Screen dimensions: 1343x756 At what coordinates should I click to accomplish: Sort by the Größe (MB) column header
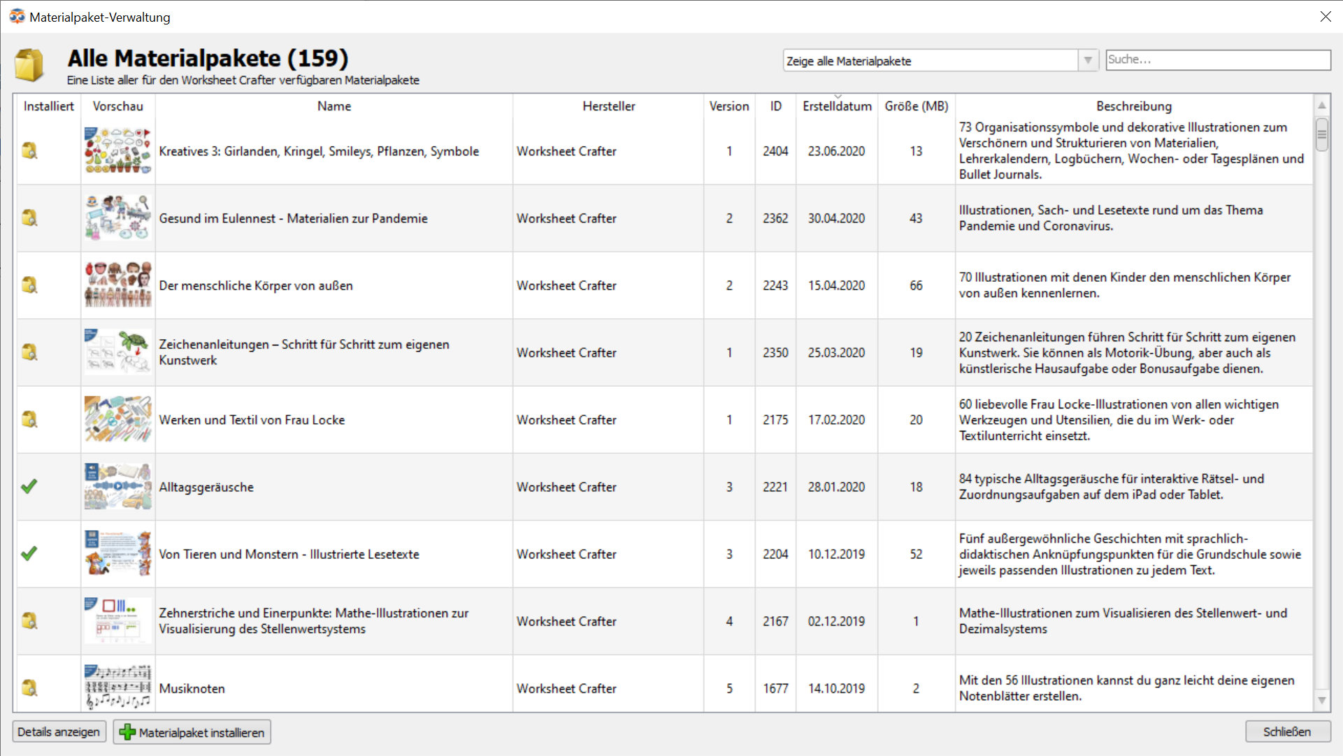(x=916, y=106)
